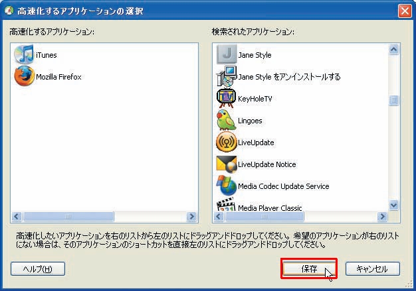Click the Jane Style uninstaller icon
The width and height of the screenshot is (416, 291).
(227, 76)
